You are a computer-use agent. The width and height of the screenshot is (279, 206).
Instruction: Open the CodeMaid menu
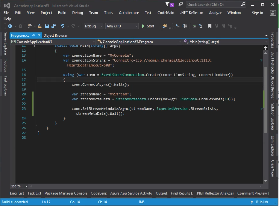pos(166,13)
